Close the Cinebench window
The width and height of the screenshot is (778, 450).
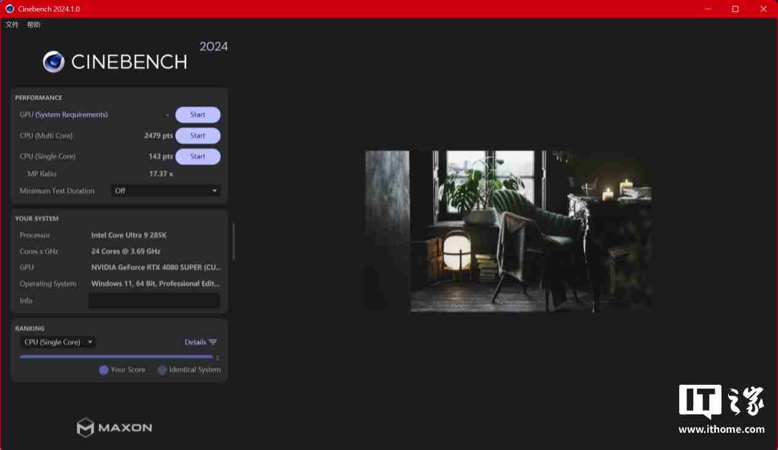(763, 9)
